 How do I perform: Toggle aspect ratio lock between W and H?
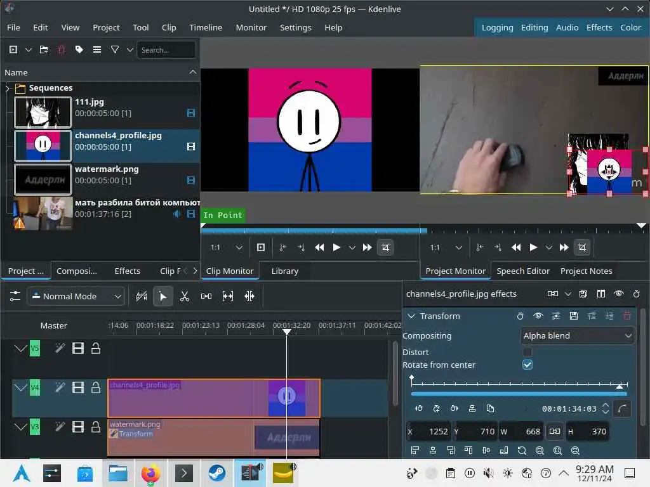click(x=555, y=431)
